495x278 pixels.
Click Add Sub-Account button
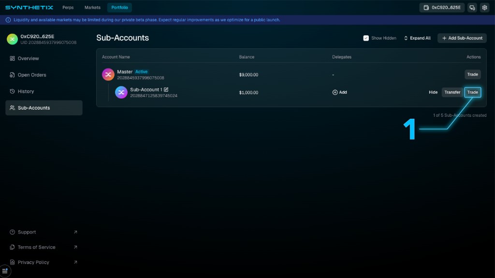462,38
